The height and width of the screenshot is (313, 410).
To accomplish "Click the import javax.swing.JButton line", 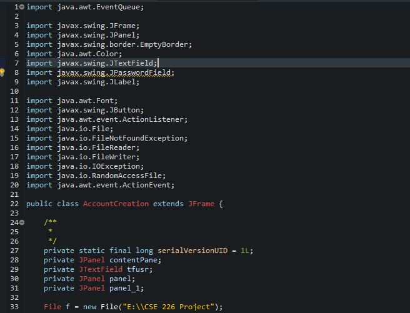I will [85, 110].
